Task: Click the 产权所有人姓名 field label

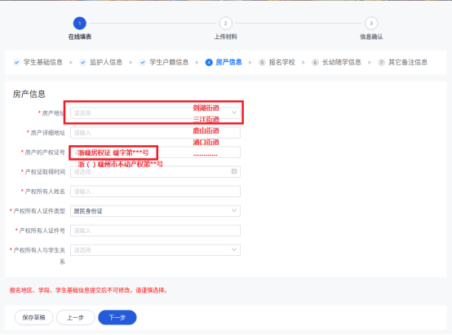Action: point(45,192)
